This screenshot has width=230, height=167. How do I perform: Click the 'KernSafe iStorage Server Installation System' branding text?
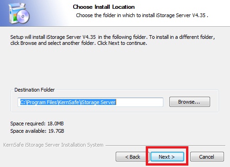click(x=53, y=145)
